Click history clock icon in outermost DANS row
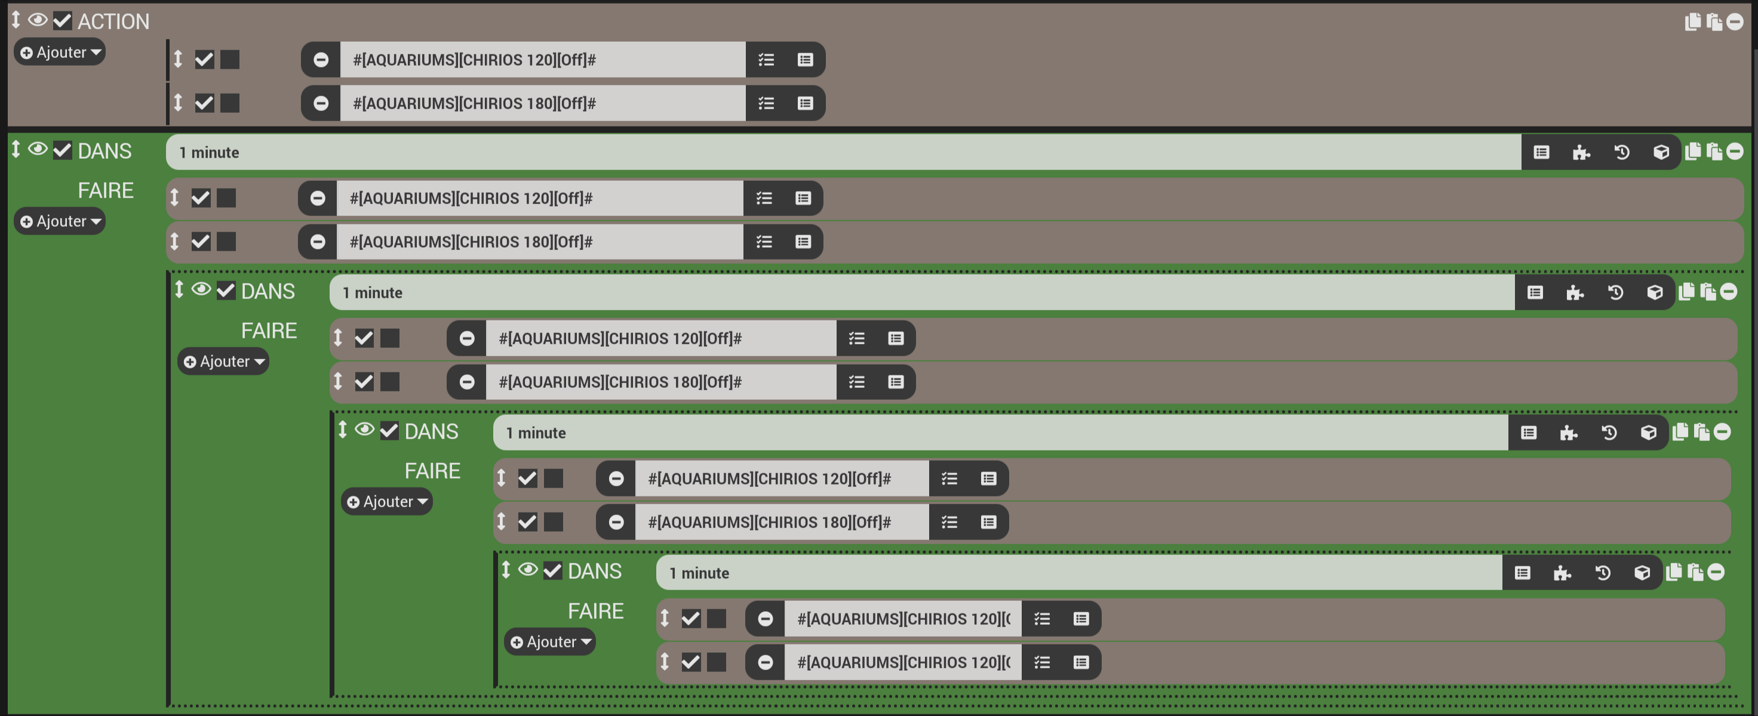 1621,153
